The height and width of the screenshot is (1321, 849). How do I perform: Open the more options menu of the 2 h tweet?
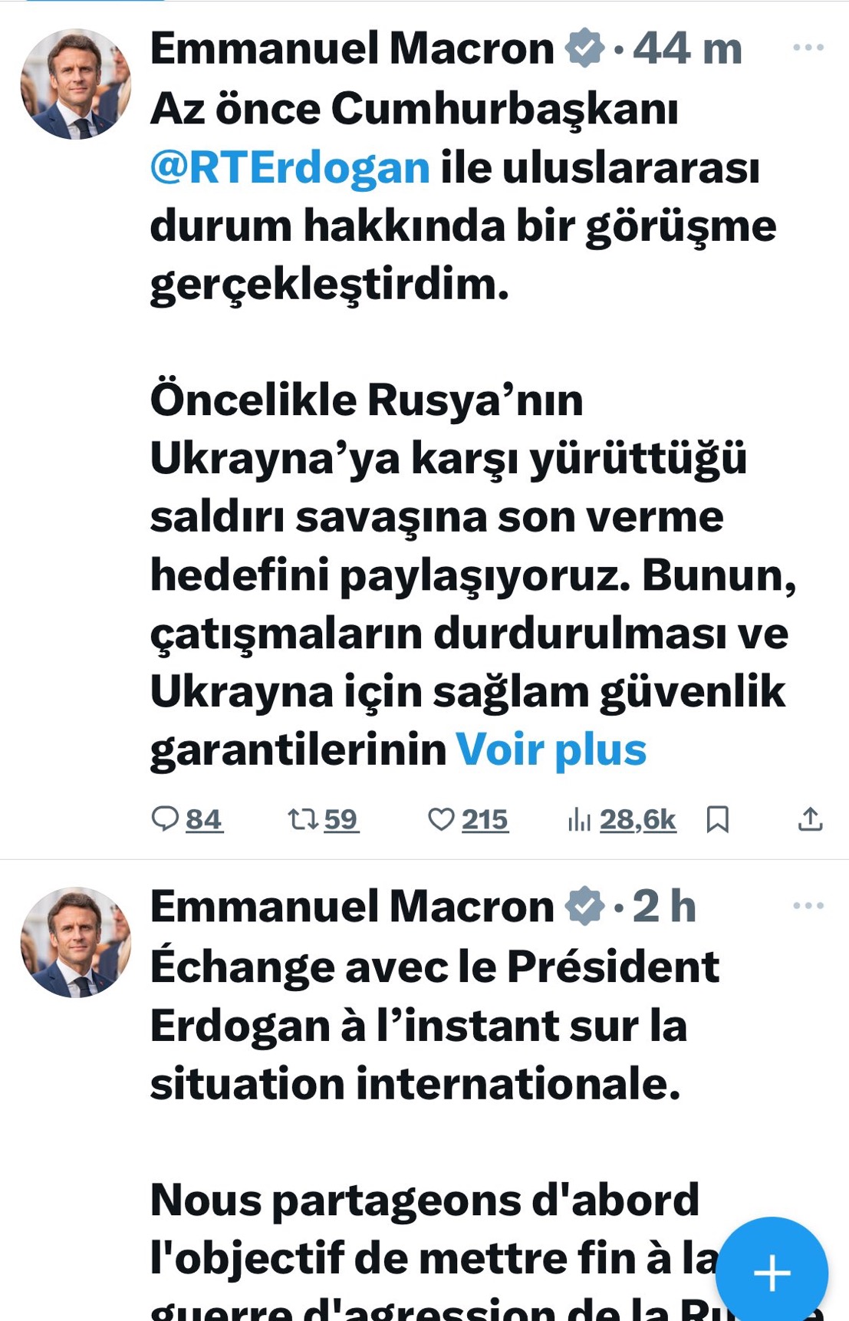808,906
